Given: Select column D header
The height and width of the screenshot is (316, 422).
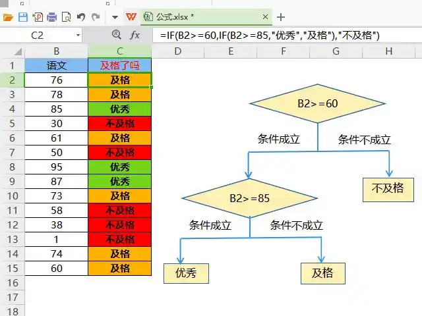Looking at the screenshot, I should tap(178, 51).
